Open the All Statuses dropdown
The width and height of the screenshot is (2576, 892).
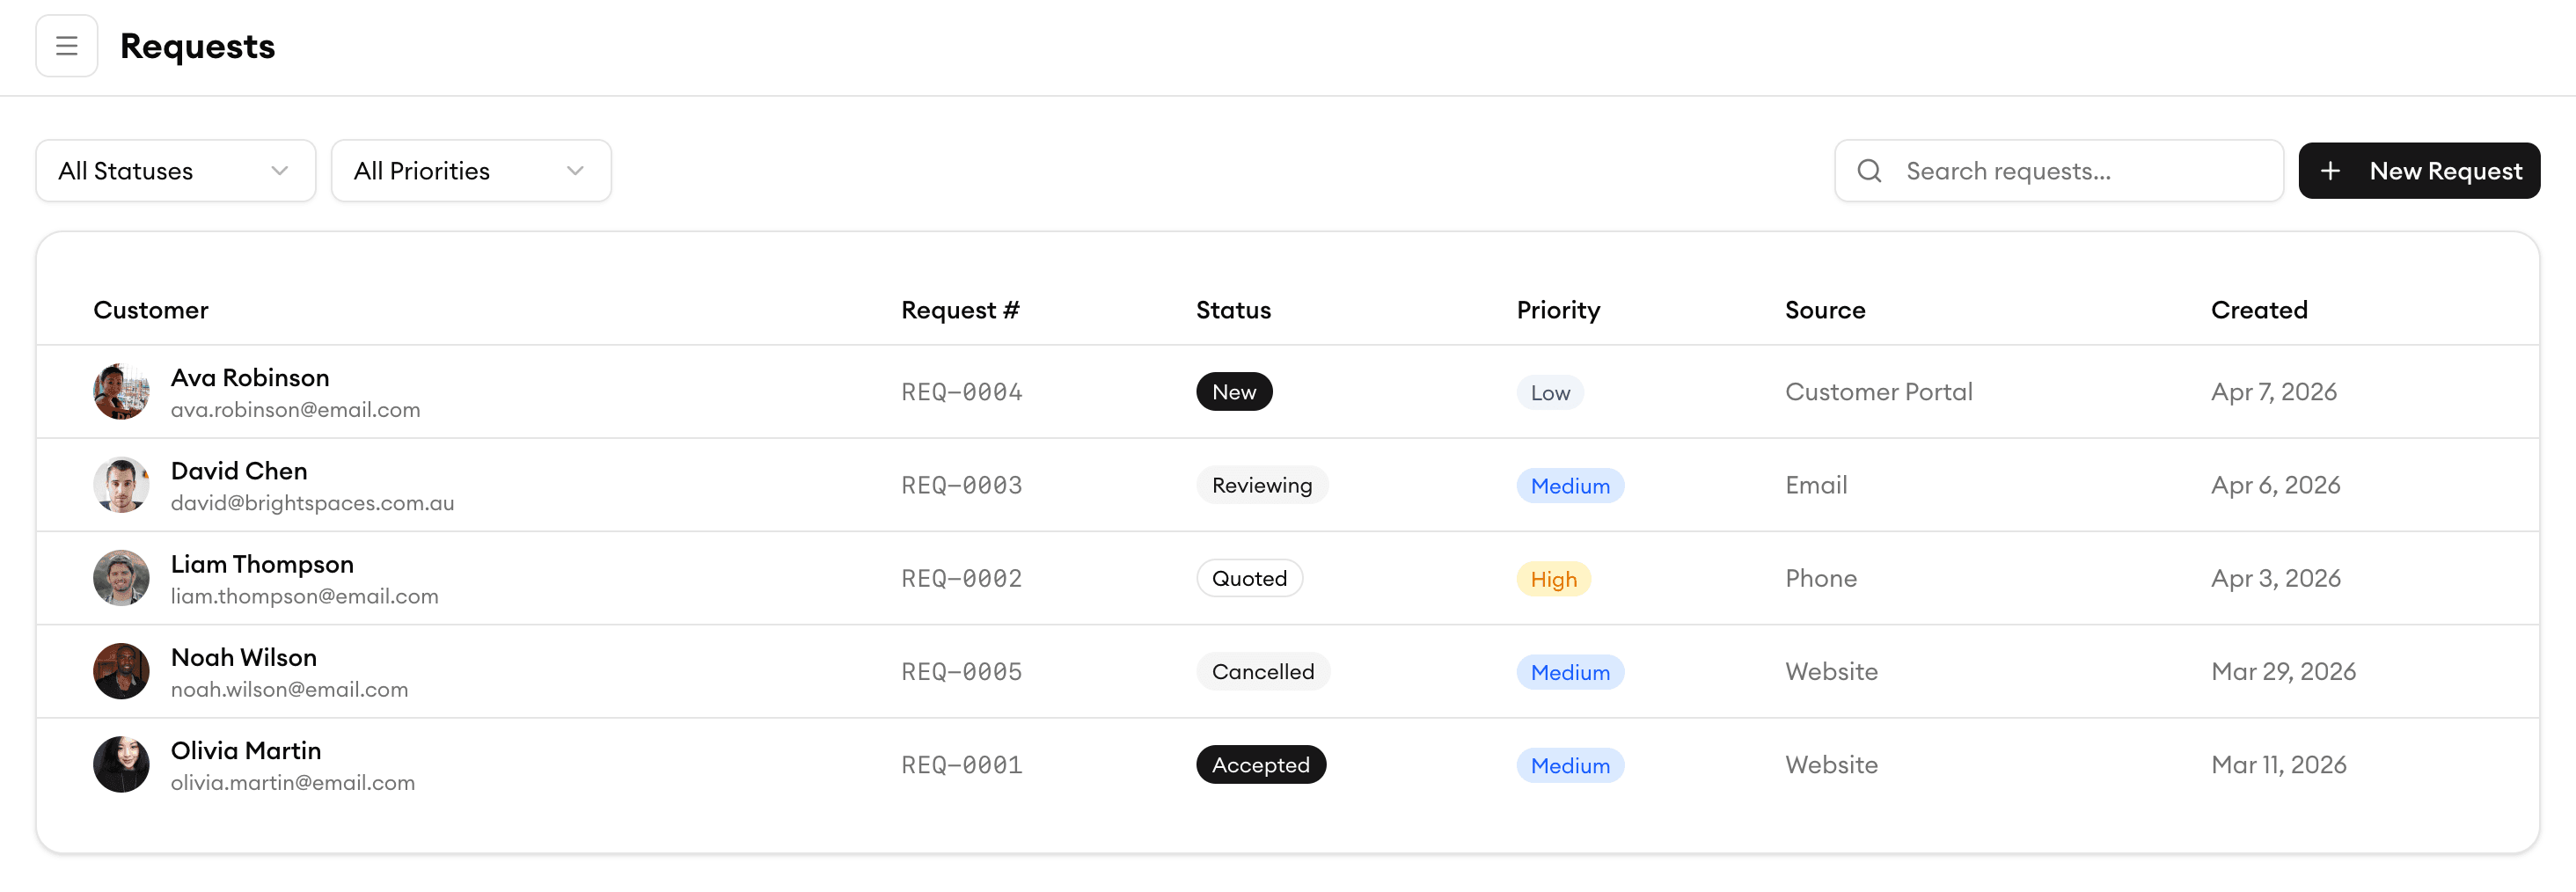(175, 170)
